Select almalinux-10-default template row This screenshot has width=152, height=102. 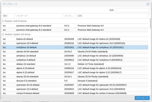click(75, 56)
